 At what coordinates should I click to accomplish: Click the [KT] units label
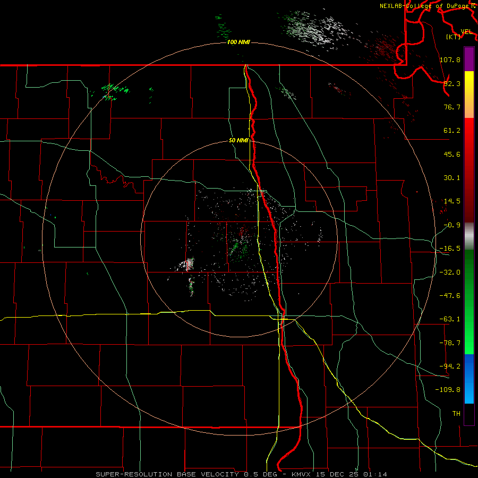click(454, 37)
